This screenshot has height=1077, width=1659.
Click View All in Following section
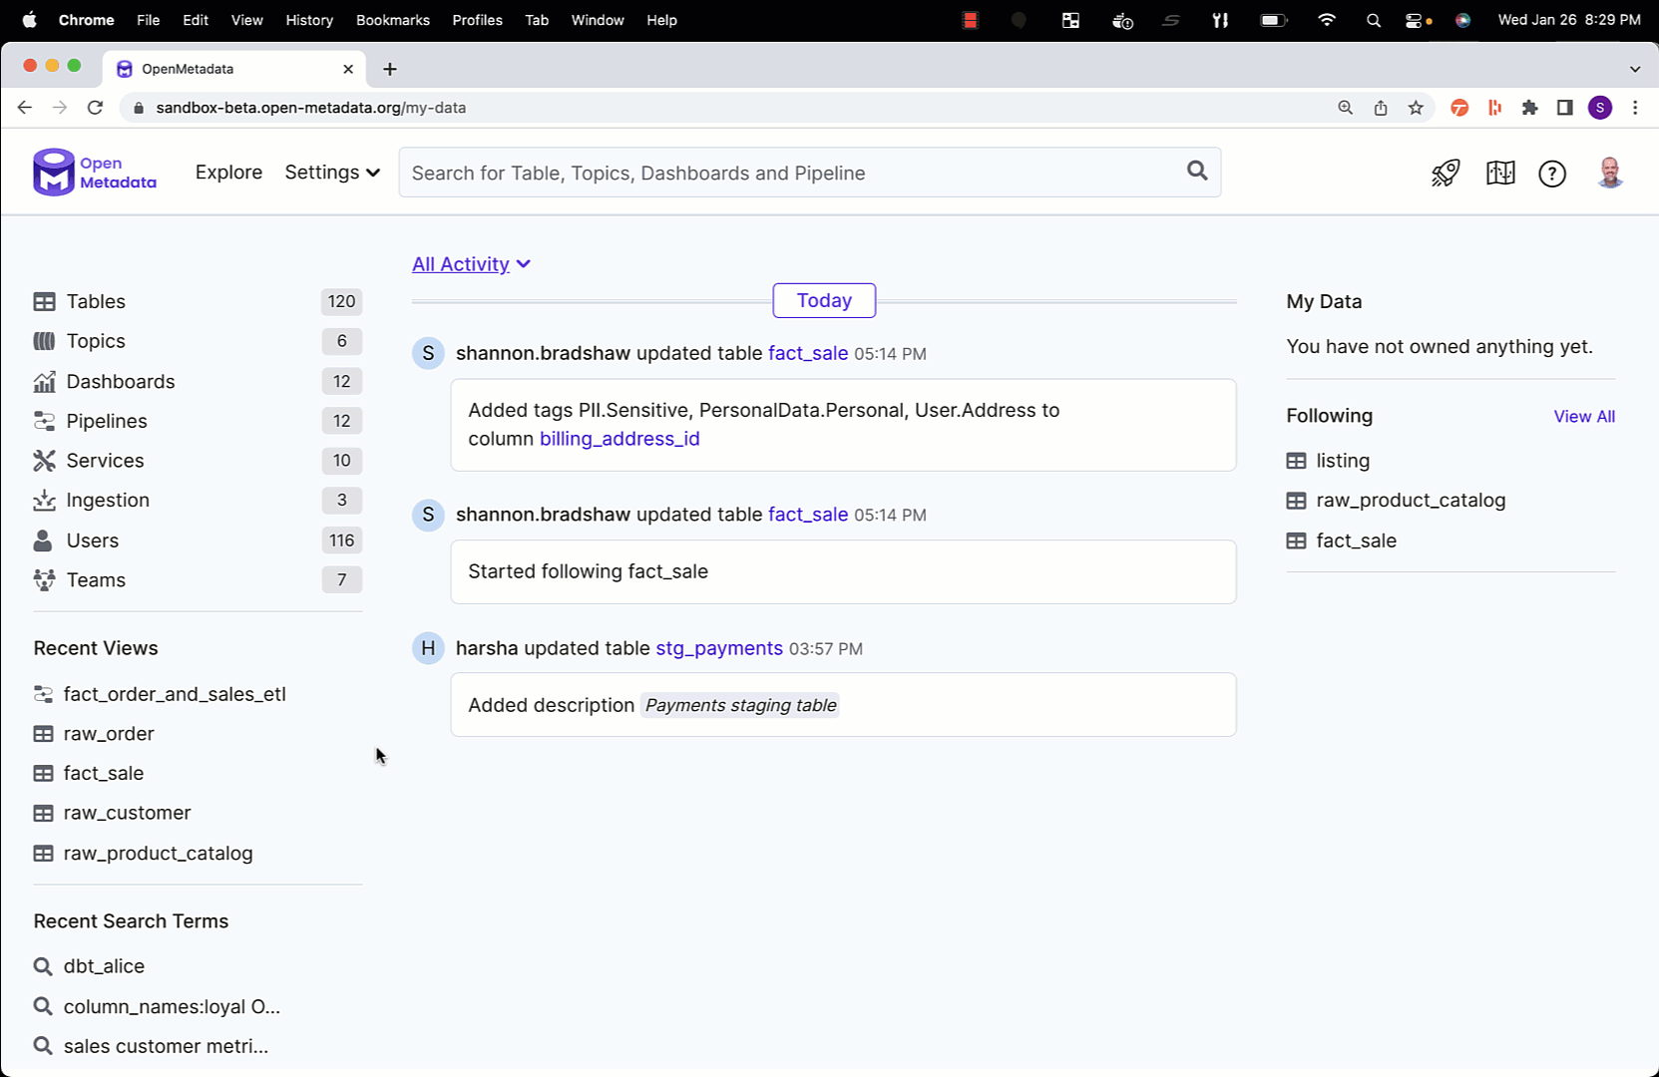point(1583,417)
